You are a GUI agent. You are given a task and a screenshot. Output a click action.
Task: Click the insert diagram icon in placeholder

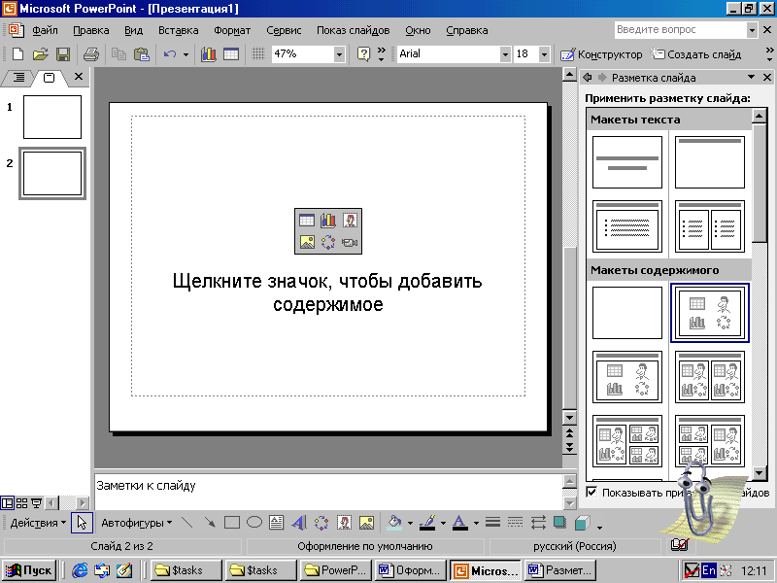tap(328, 242)
